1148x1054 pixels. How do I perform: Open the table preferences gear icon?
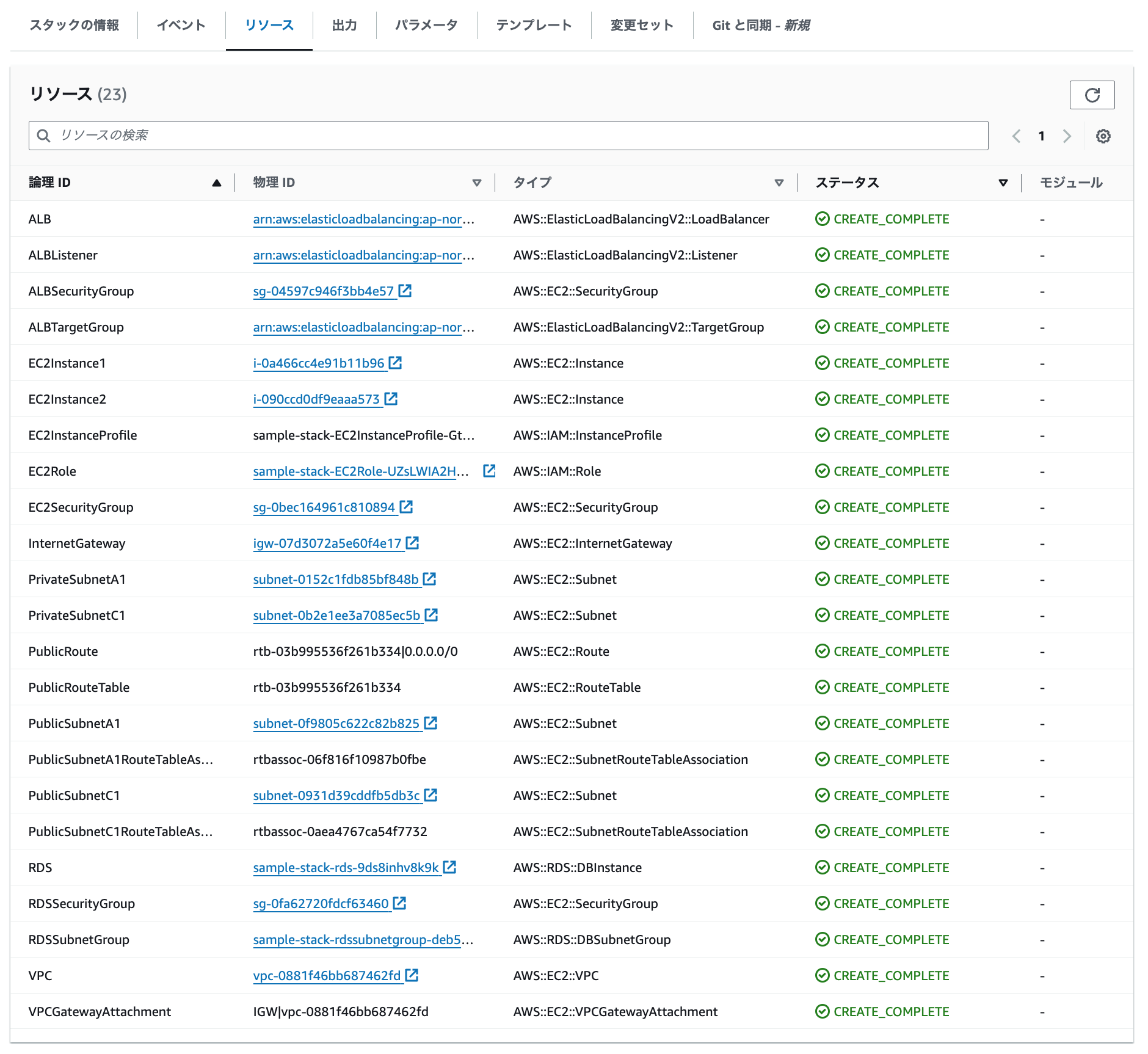(x=1103, y=136)
